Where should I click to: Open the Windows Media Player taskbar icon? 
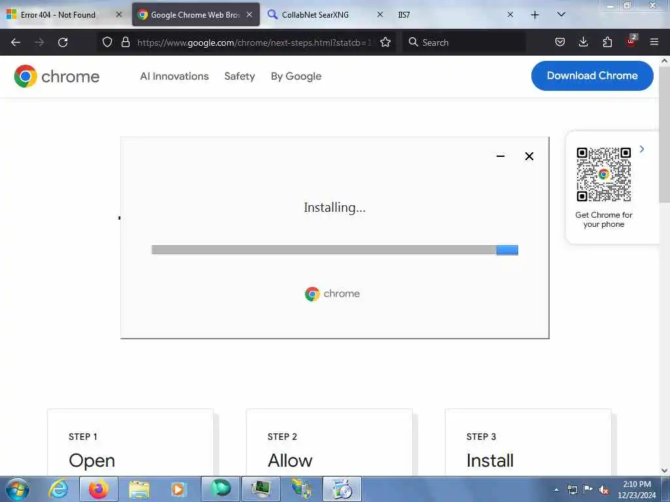(x=179, y=489)
